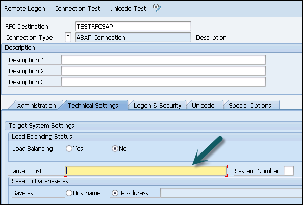Click into Description 1 field

pyautogui.click(x=163, y=60)
